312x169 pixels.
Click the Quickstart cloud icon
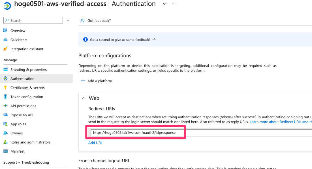[6, 40]
